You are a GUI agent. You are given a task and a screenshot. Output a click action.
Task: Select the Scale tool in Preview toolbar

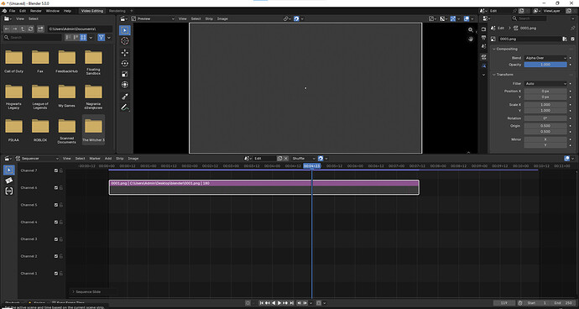[x=125, y=74]
